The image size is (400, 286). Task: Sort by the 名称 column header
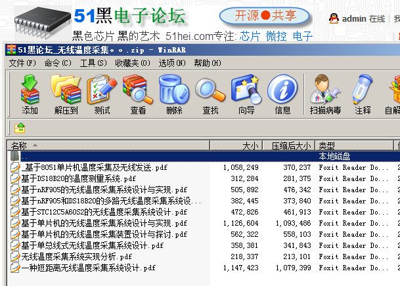(108, 146)
